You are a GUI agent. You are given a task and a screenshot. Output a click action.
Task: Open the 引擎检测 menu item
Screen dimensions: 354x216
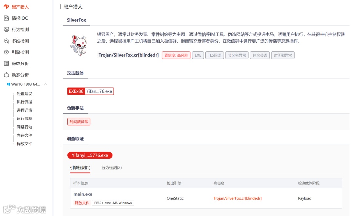[20, 52]
